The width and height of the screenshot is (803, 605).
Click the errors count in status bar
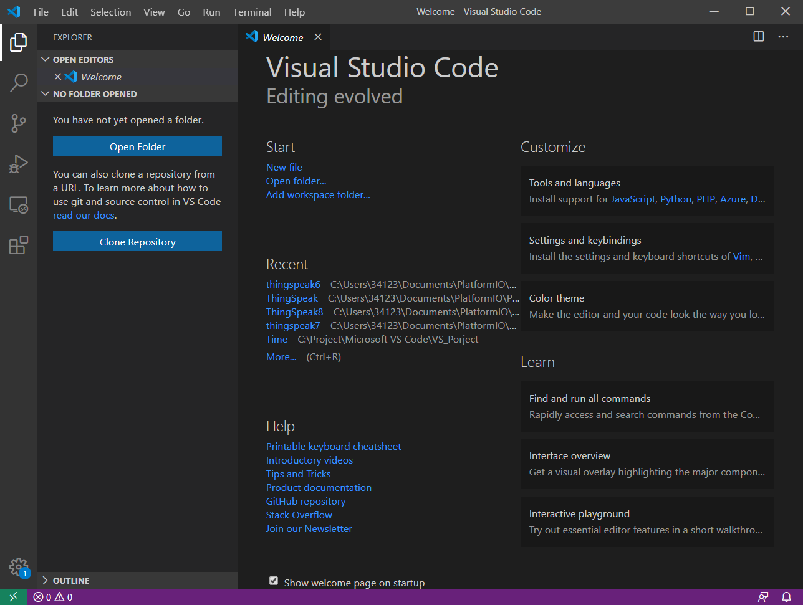(42, 597)
